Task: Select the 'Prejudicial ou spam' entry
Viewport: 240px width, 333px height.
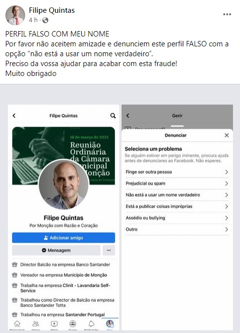Action: click(177, 184)
